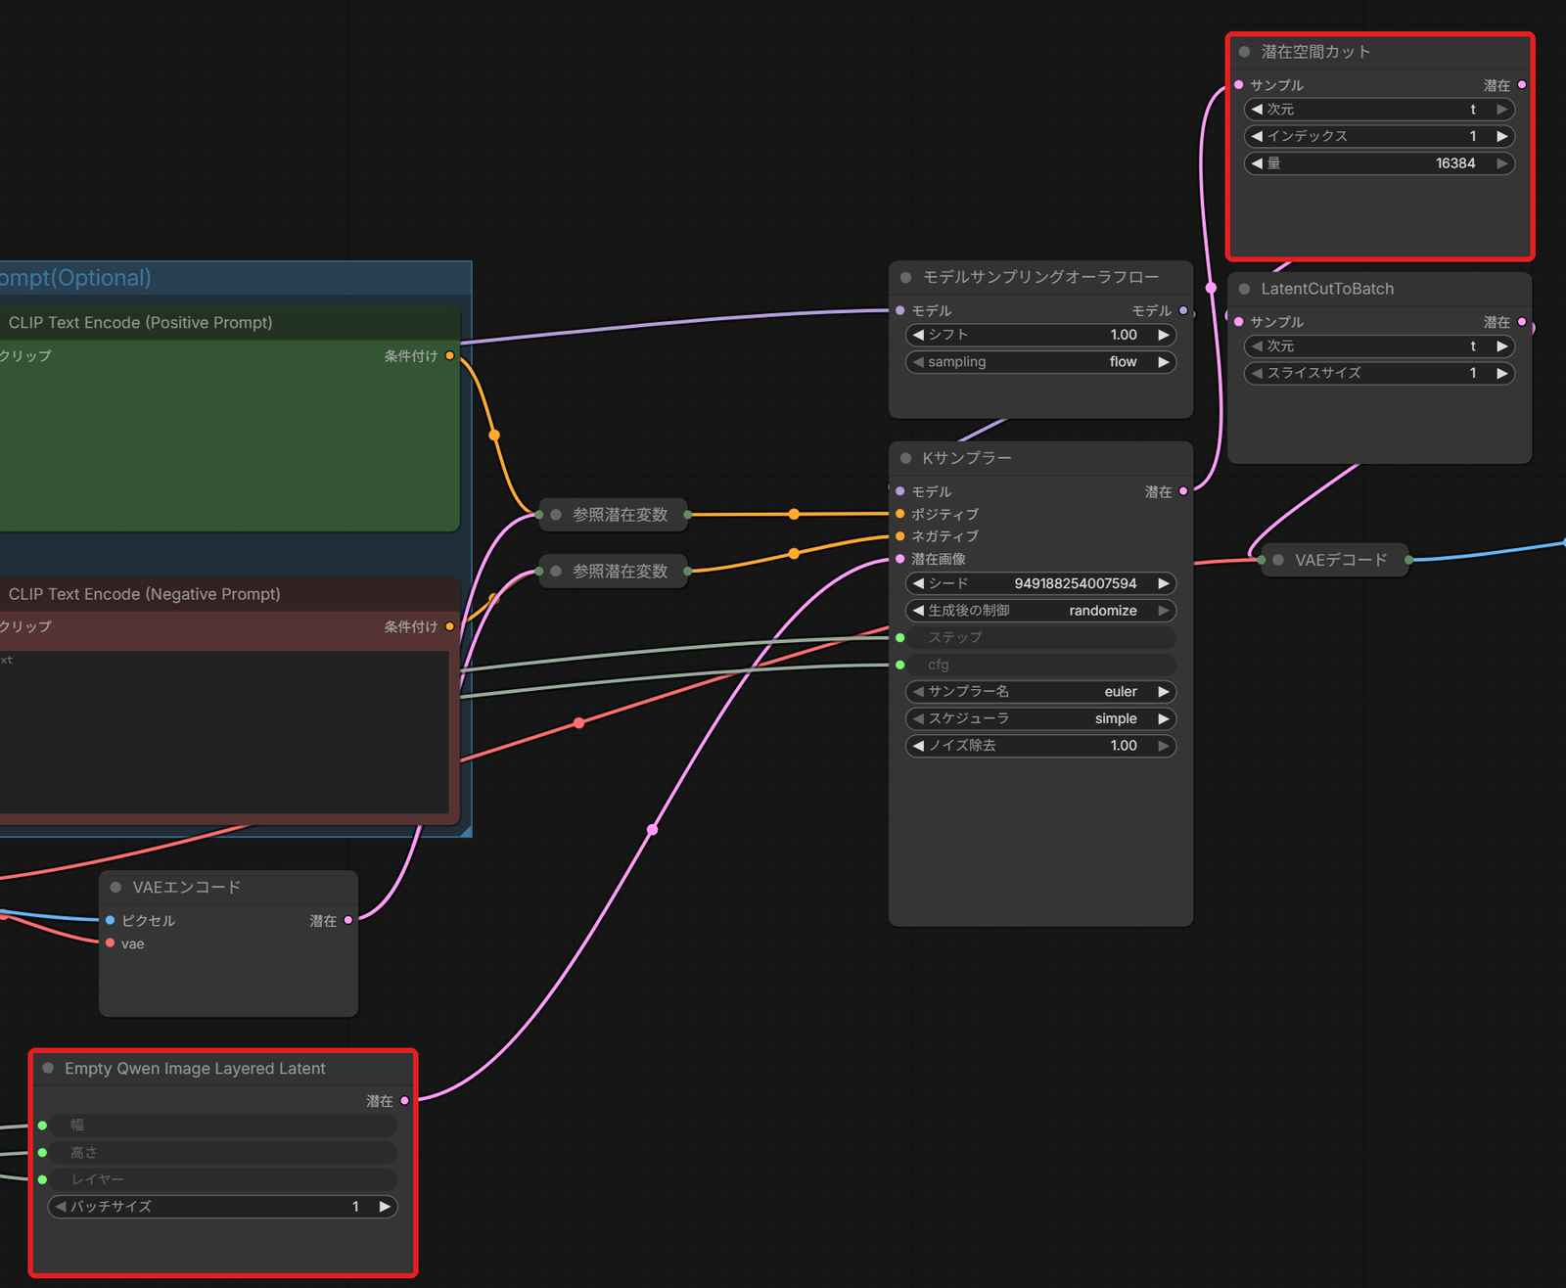The width and height of the screenshot is (1566, 1288).
Task: Increase インデックス value with right arrow
Action: point(1501,136)
